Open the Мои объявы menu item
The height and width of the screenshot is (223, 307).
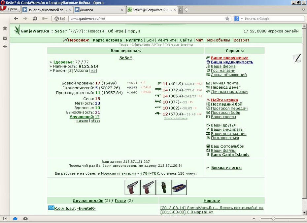coord(218,40)
